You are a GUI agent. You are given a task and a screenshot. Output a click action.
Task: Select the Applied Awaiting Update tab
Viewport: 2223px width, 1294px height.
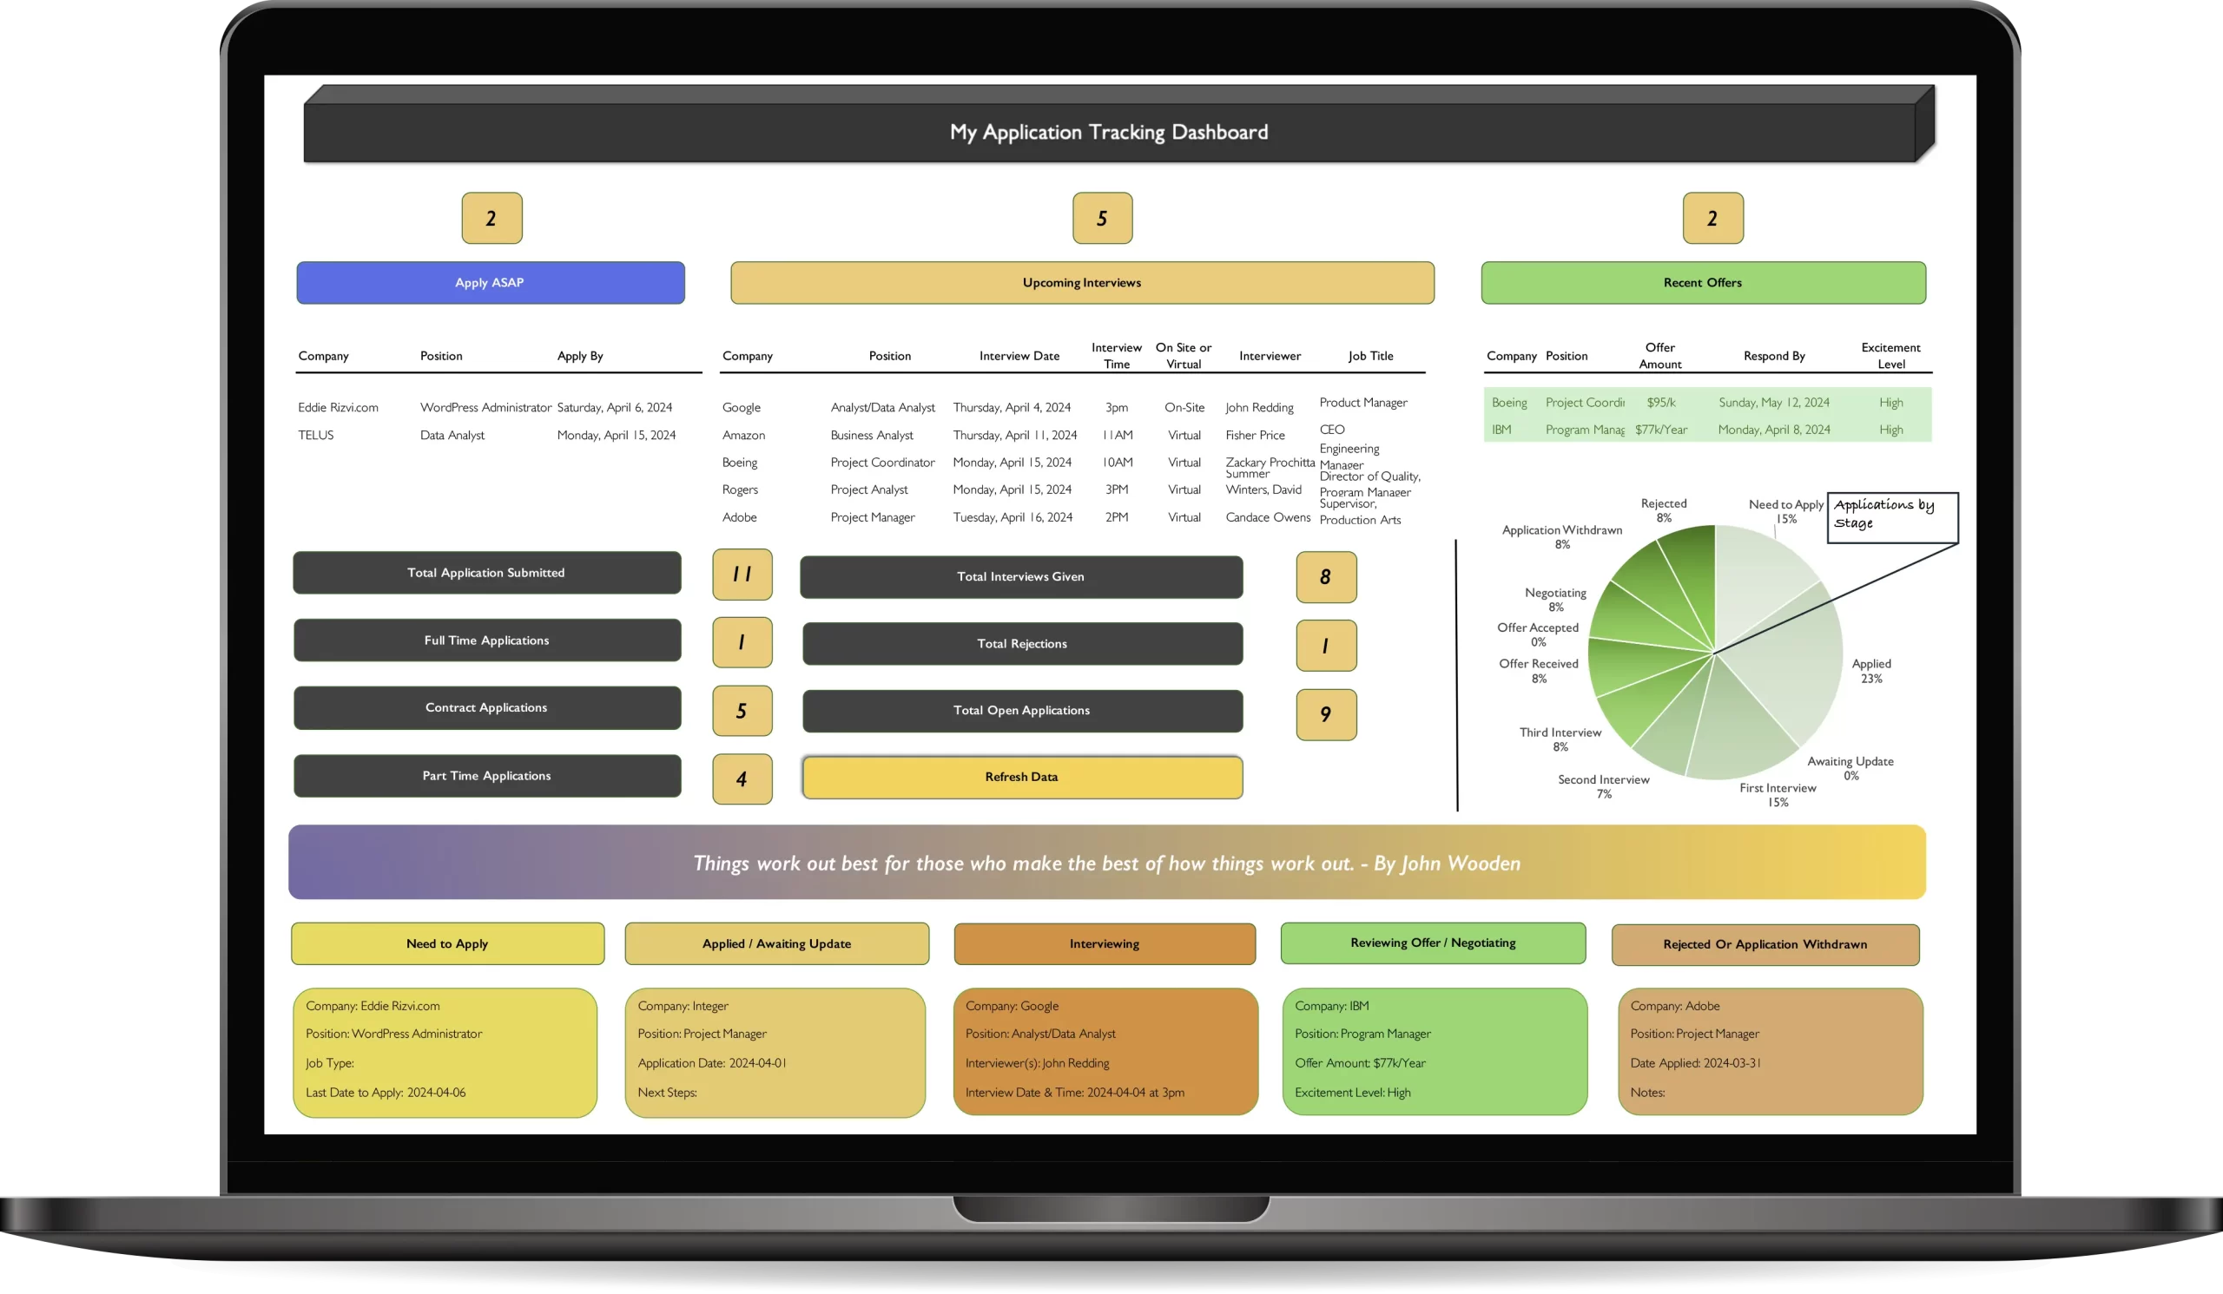click(775, 942)
